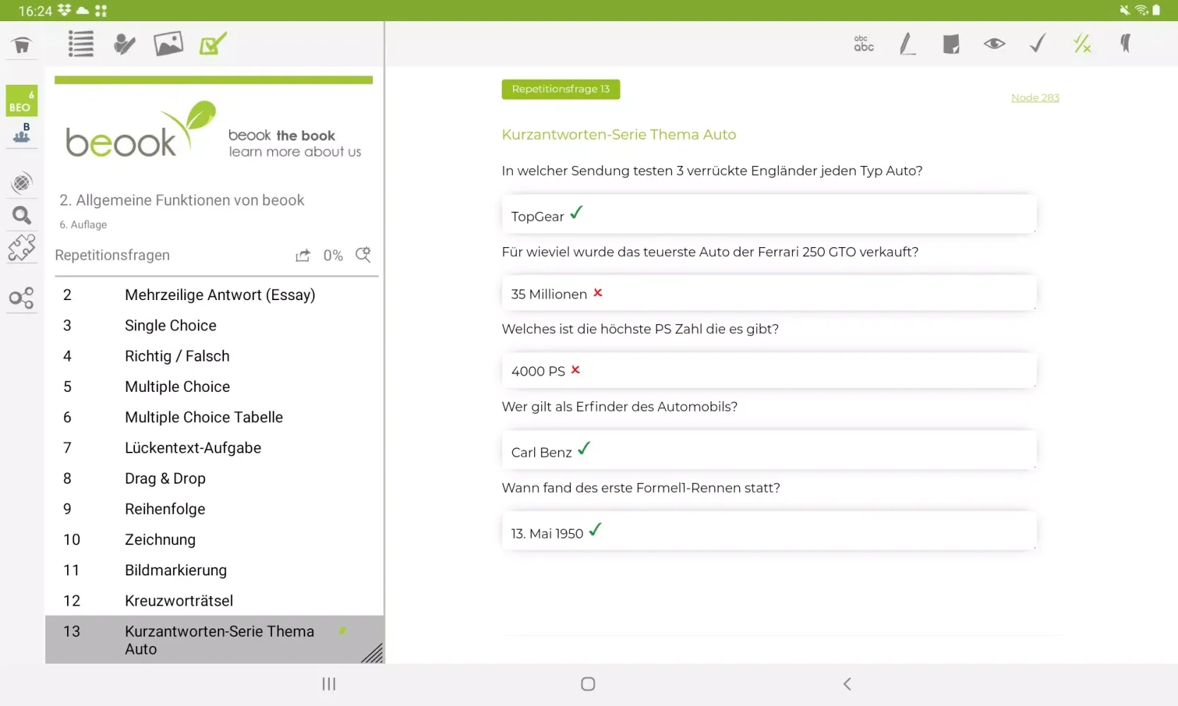Export the Repetitionsfragen results via share icon

coord(302,256)
